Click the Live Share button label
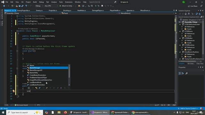 (194, 6)
